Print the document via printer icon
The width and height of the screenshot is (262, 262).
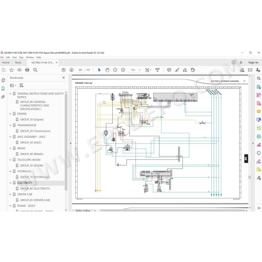(27, 70)
